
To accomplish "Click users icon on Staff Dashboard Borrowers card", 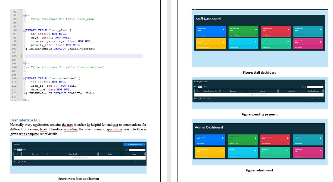I will (256, 42).
